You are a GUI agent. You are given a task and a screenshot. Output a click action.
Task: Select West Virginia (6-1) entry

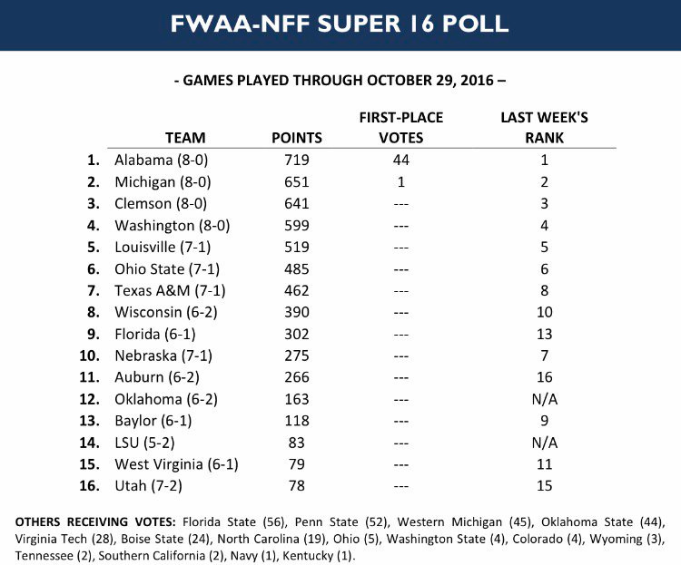(176, 464)
